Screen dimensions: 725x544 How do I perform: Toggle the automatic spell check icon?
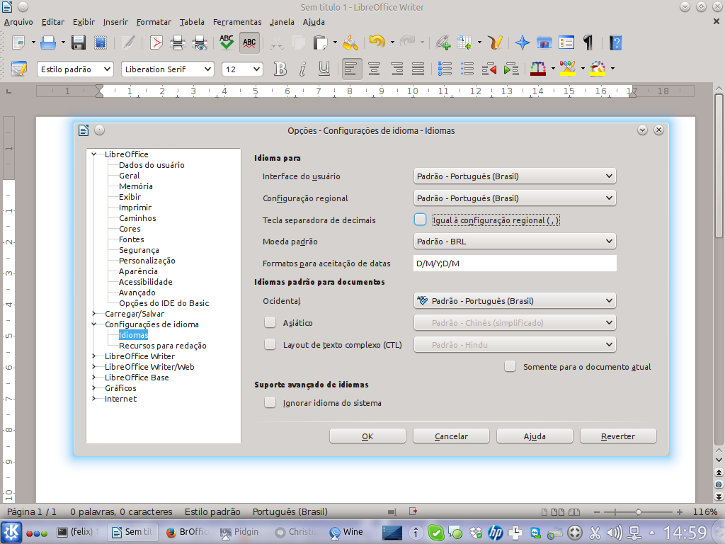[x=249, y=42]
